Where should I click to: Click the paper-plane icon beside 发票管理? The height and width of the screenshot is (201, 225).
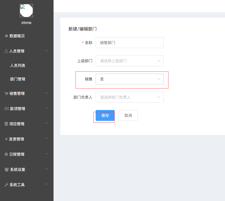point(6,139)
